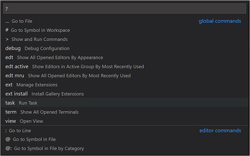Click the @ symbol prefix icon
The height and width of the screenshot is (156, 250).
[x=8, y=139]
